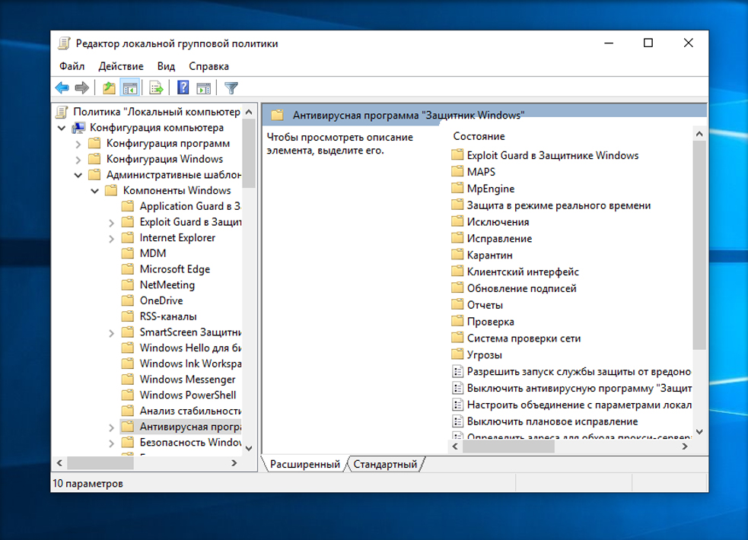The width and height of the screenshot is (748, 540).
Task: Expand the Конфигурация программ node
Action: point(78,144)
